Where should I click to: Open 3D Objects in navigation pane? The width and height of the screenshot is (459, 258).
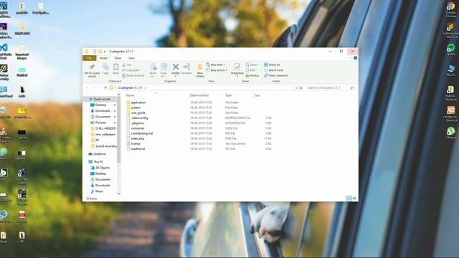point(100,168)
